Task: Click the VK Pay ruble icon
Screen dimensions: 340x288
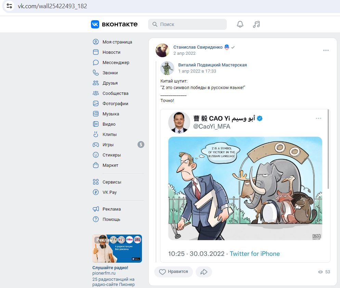Action: click(x=96, y=192)
